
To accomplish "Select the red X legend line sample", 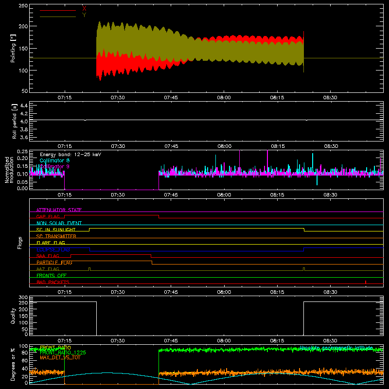I will (x=58, y=10).
